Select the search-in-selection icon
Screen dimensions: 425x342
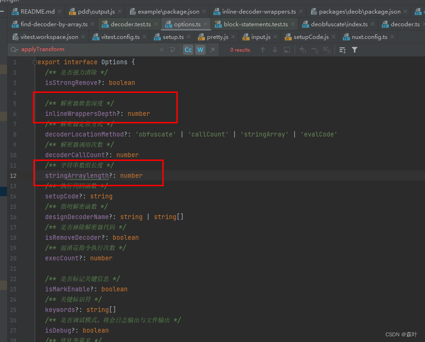click(286, 49)
